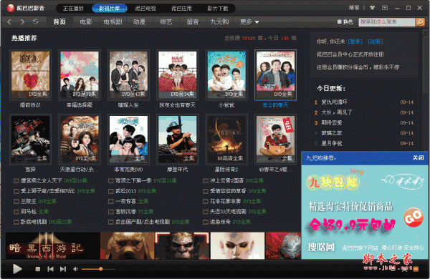Expand the 更多 dropdown menu
430x279 pixels.
[249, 21]
